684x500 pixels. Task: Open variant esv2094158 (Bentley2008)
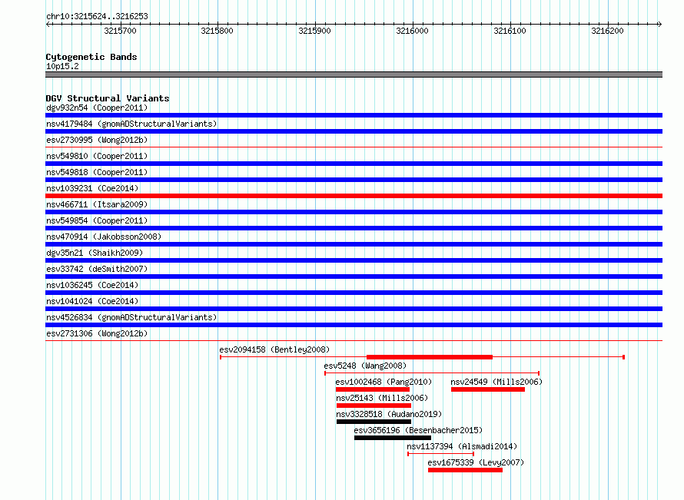coord(274,349)
